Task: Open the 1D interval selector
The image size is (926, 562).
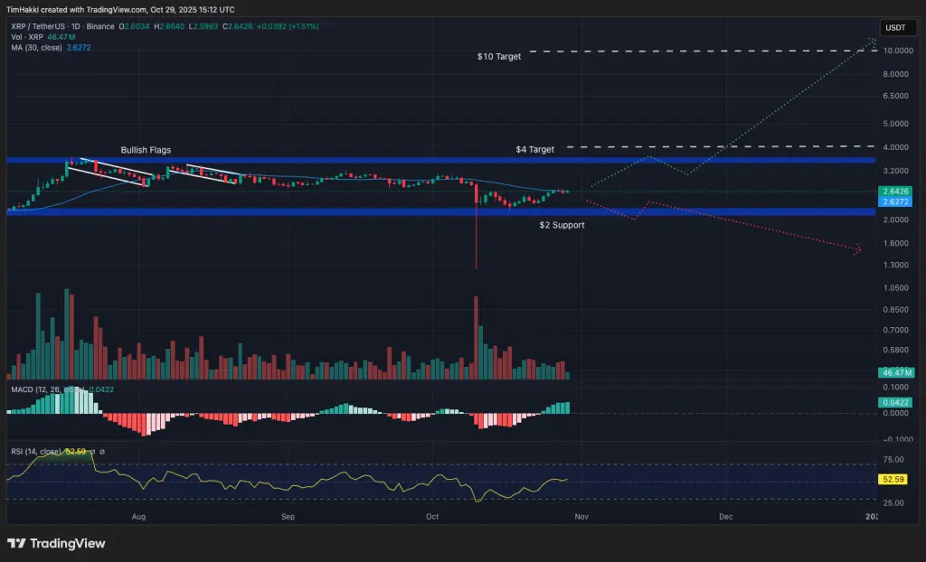Action: pyautogui.click(x=74, y=27)
